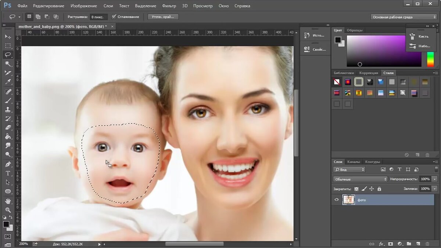Screen dimensions: 441x248
Task: Choose Add to selection mode
Action: click(x=38, y=17)
